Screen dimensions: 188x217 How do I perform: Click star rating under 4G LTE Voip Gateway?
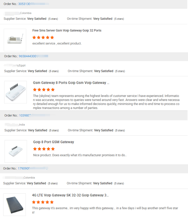(x=43, y=202)
